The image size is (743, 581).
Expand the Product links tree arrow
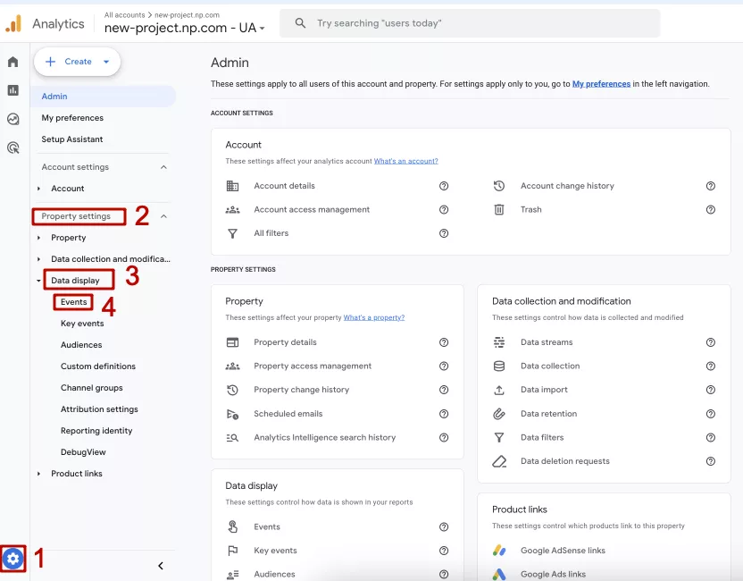click(x=39, y=474)
